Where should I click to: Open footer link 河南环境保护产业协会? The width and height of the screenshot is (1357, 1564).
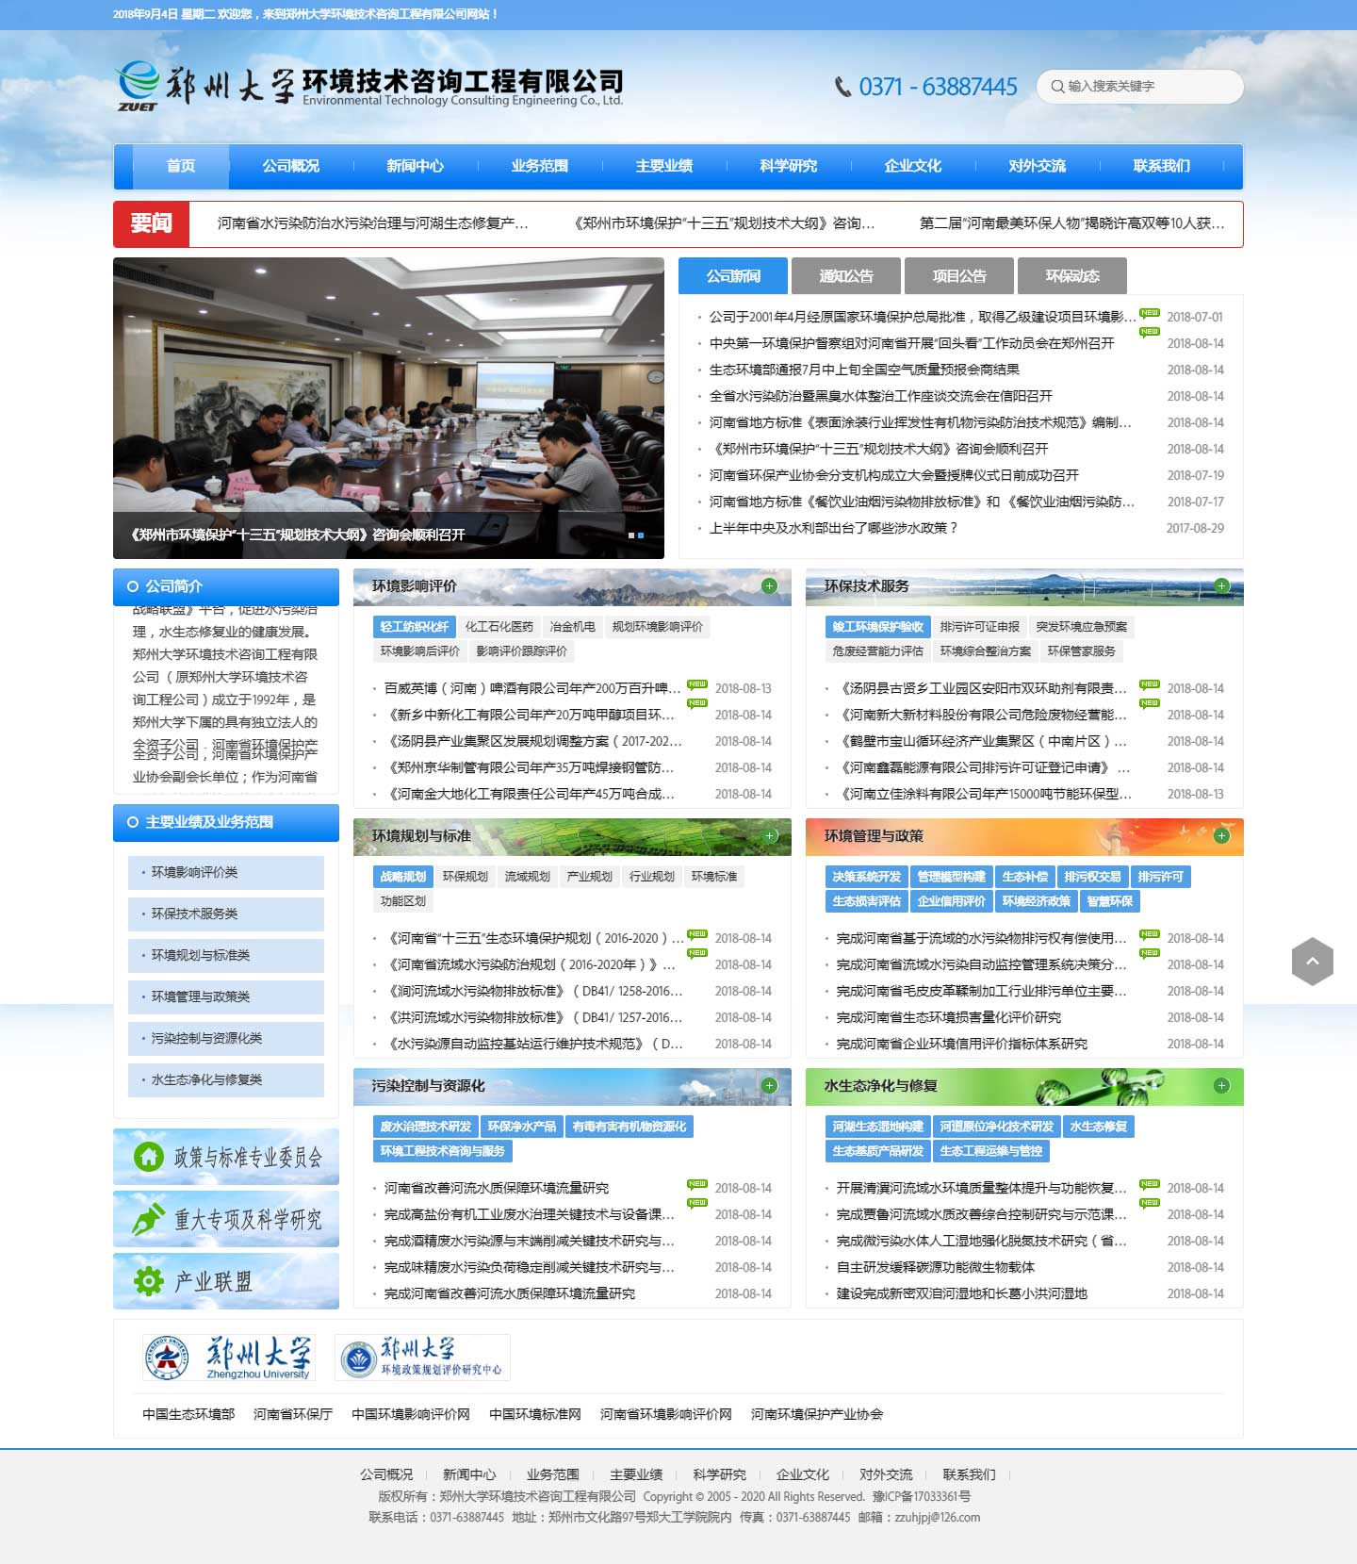817,1414
